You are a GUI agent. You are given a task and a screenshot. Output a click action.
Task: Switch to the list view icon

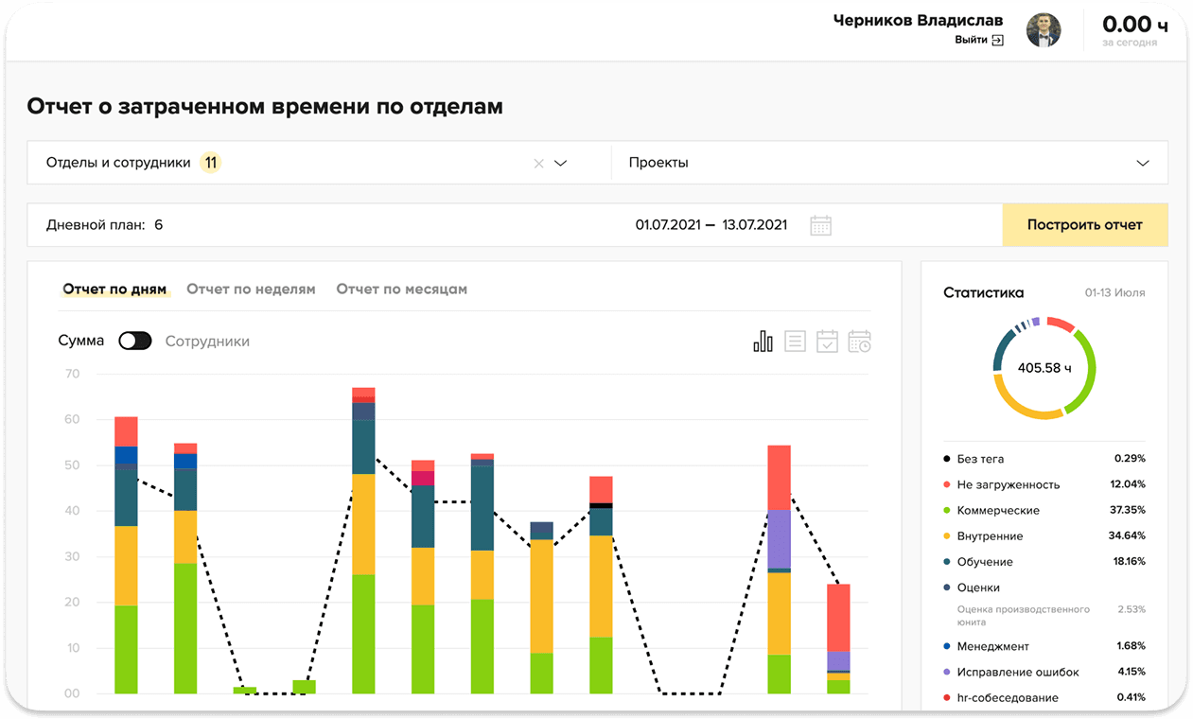point(795,342)
